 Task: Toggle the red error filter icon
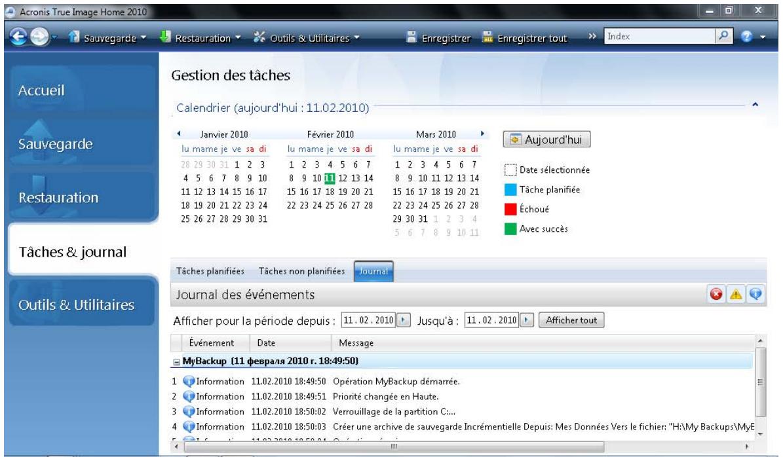716,295
